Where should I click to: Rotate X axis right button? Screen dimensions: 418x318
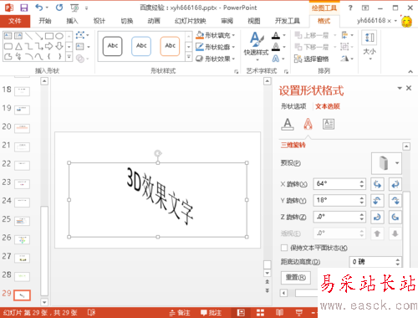pyautogui.click(x=395, y=184)
